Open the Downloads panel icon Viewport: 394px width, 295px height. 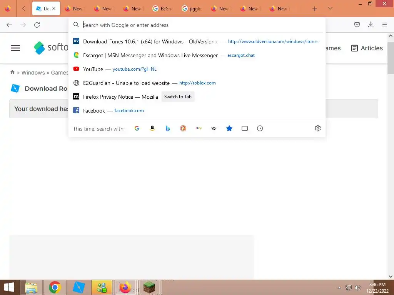tap(371, 25)
